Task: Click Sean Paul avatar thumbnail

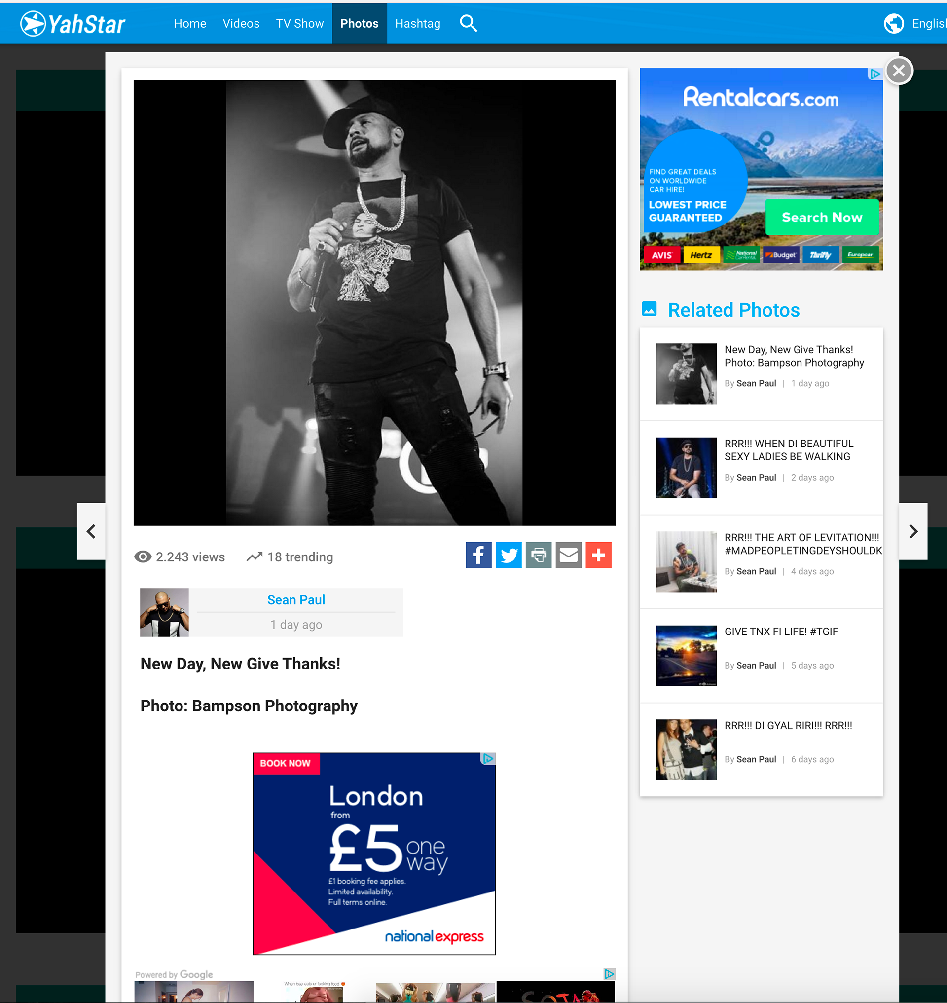Action: click(164, 612)
